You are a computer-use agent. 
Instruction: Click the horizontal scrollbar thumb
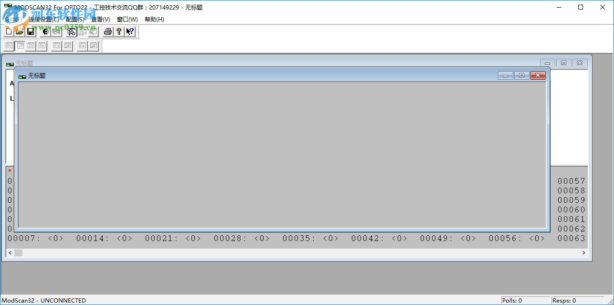coord(18,252)
